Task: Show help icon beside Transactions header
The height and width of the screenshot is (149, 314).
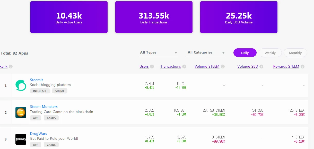Action: coord(184,66)
